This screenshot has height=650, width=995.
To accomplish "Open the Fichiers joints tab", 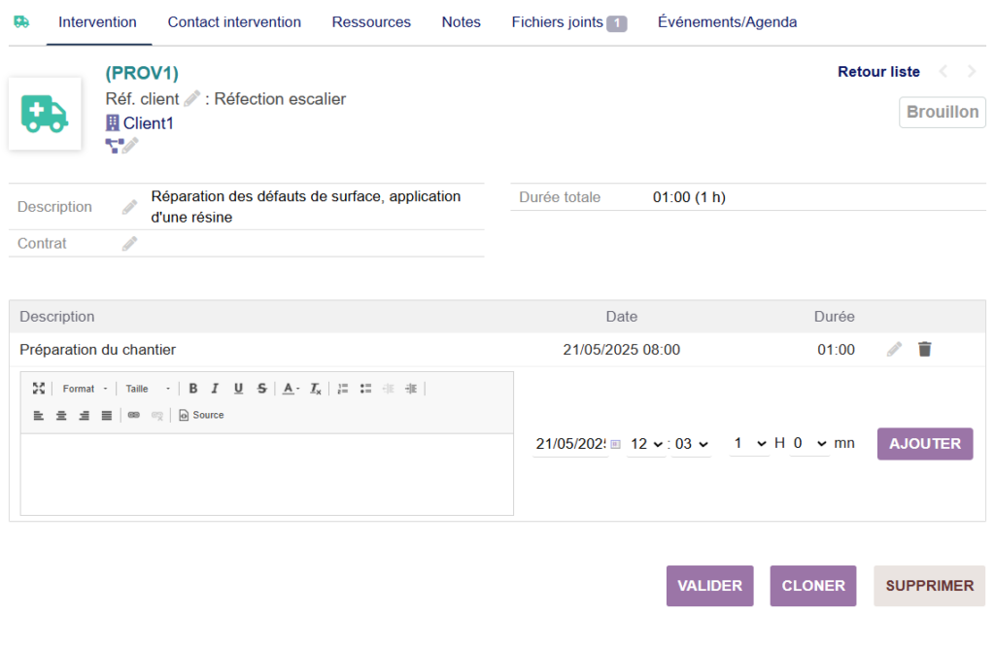I will (x=567, y=21).
